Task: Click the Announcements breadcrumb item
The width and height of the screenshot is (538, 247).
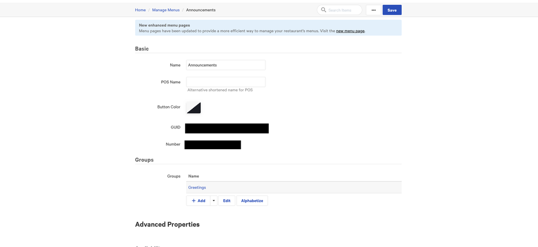Action: click(x=201, y=10)
